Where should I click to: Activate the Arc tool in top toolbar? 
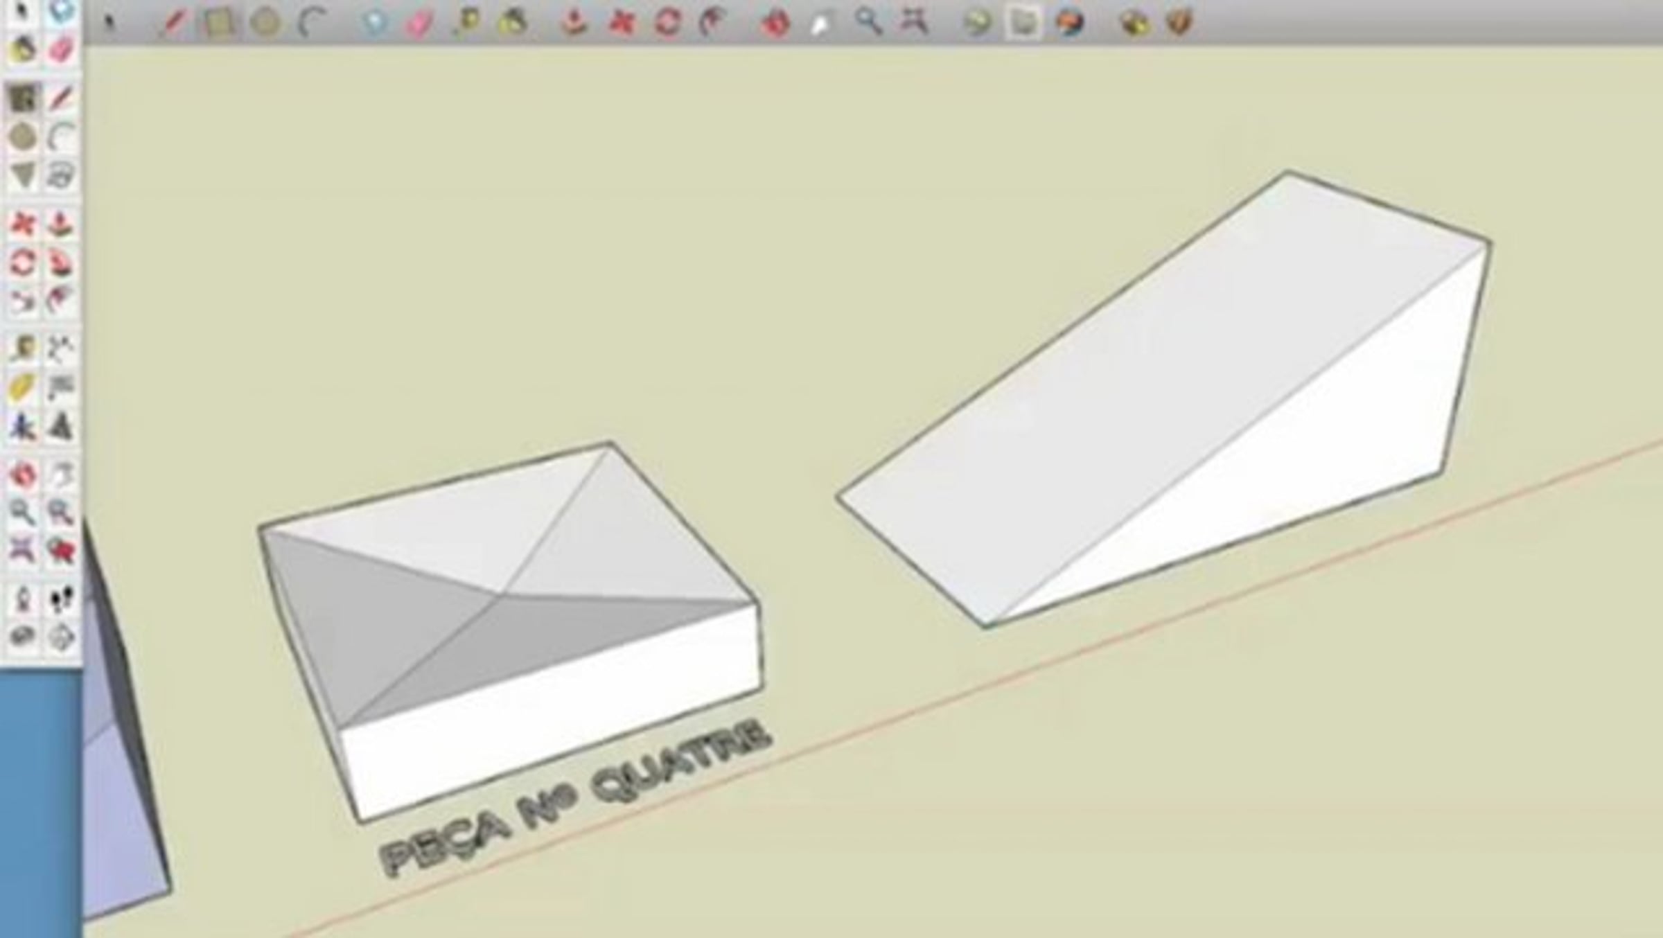click(x=311, y=24)
